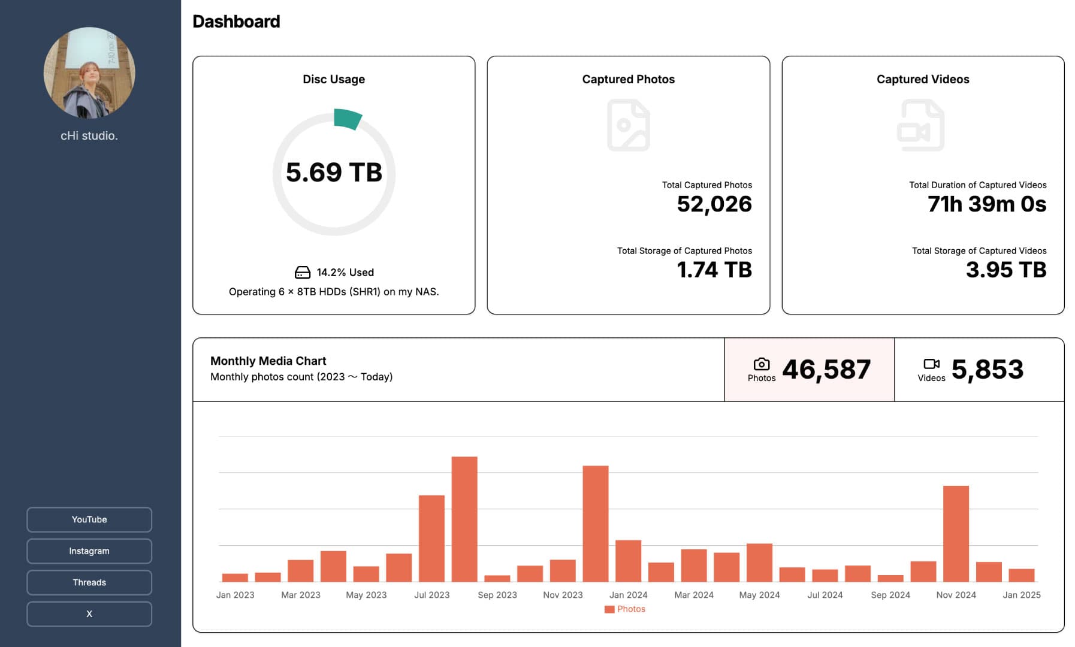
Task: Click the video camera icon in Videos tab
Action: pyautogui.click(x=931, y=364)
